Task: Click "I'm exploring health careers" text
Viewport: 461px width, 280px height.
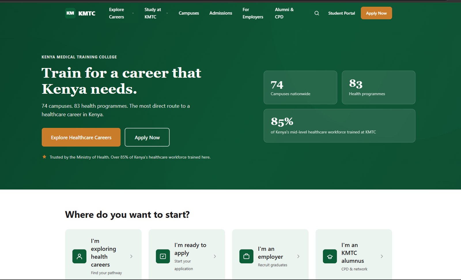Action: pyautogui.click(x=103, y=253)
